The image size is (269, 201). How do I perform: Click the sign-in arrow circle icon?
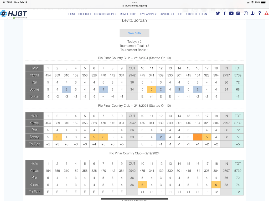pos(246,13)
